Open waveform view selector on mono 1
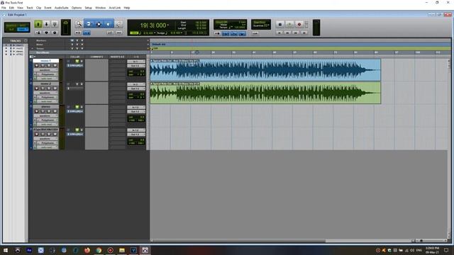This screenshot has width=454, height=255. click(x=45, y=70)
